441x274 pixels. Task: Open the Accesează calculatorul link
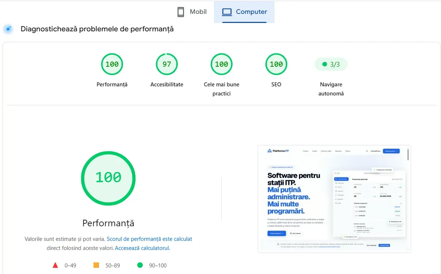click(x=142, y=248)
